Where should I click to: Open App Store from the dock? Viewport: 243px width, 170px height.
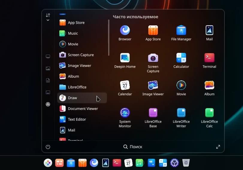click(82, 163)
